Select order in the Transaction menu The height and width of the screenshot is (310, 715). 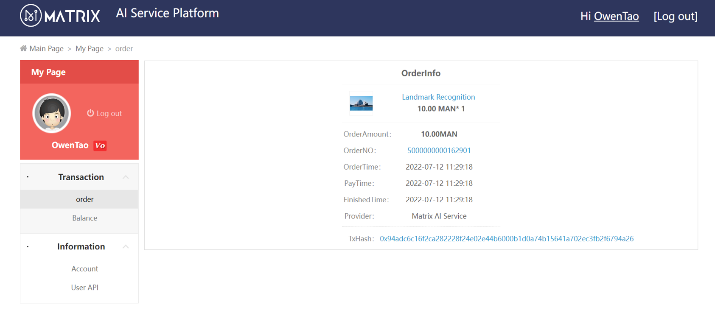84,199
